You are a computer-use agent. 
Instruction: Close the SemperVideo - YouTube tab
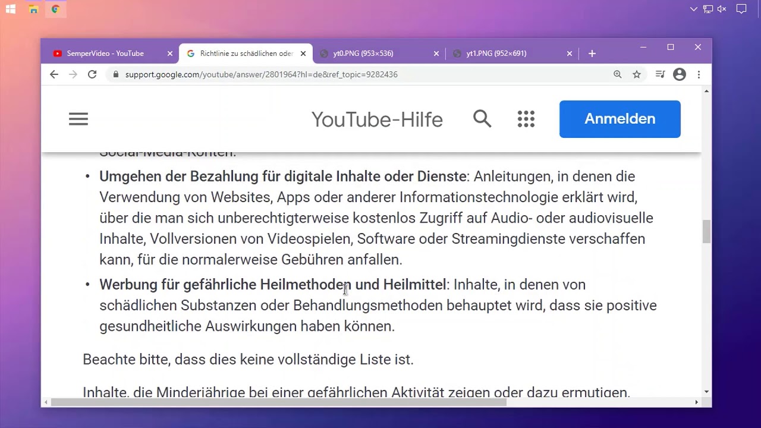click(170, 53)
